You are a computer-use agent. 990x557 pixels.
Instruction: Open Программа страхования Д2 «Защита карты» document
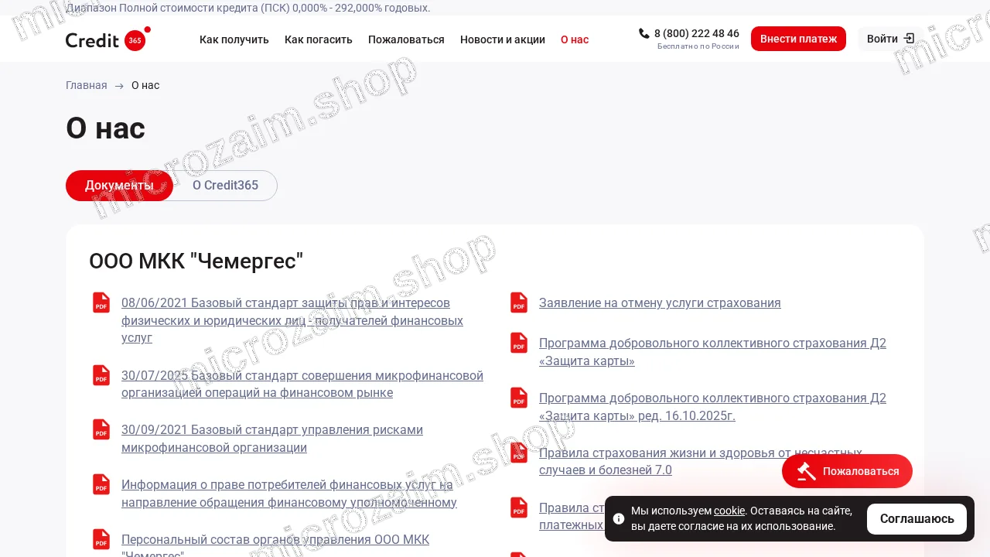(x=712, y=352)
